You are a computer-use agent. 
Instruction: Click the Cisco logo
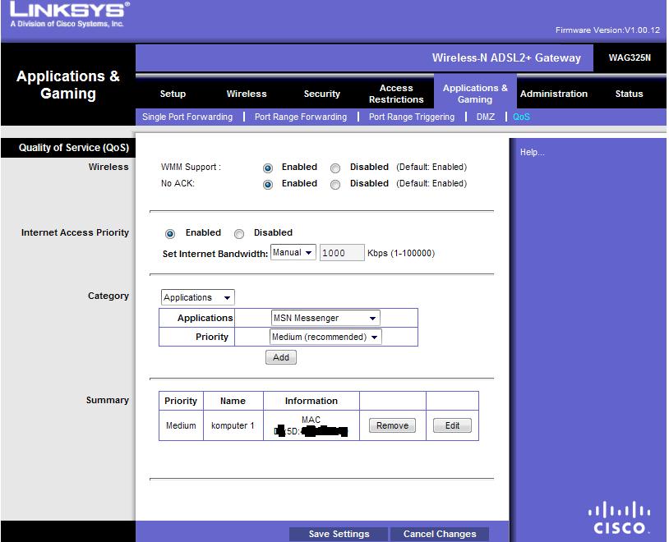[x=619, y=517]
